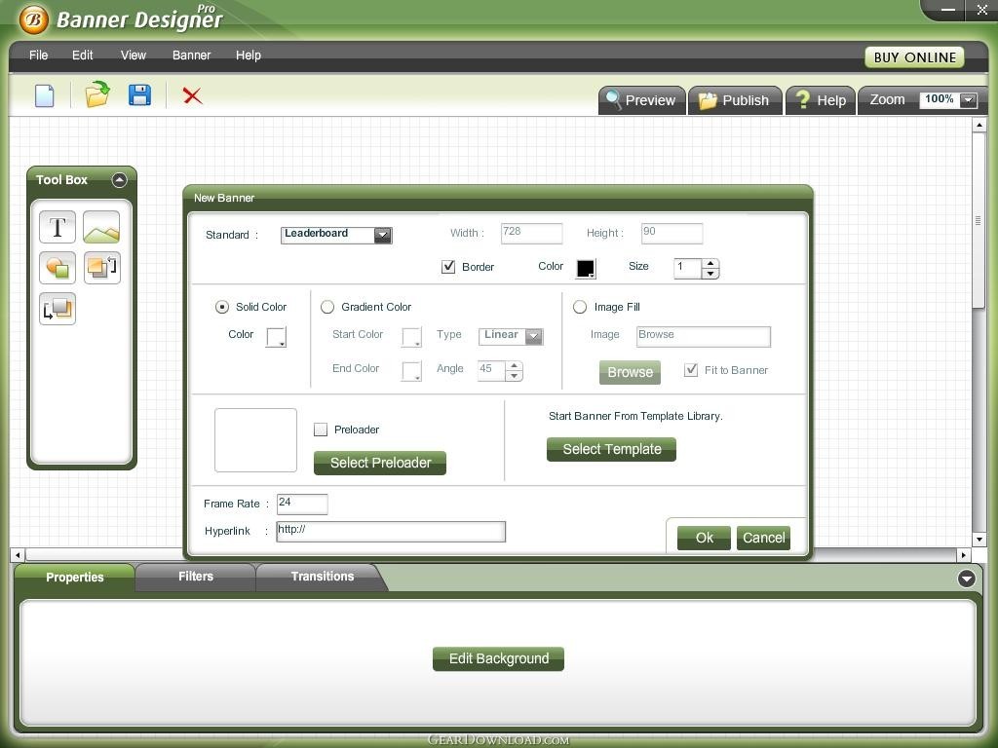Open the Edit menu
The image size is (998, 748).
click(82, 56)
